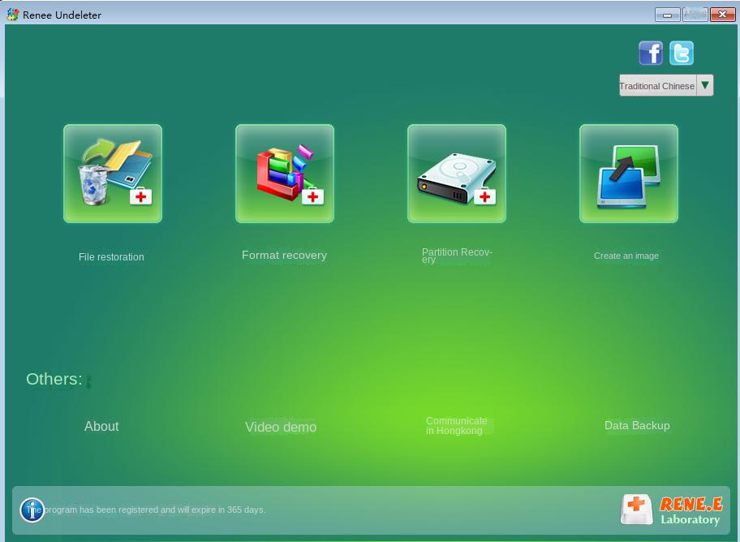
Task: Open the Twitter bird icon
Action: [682, 53]
